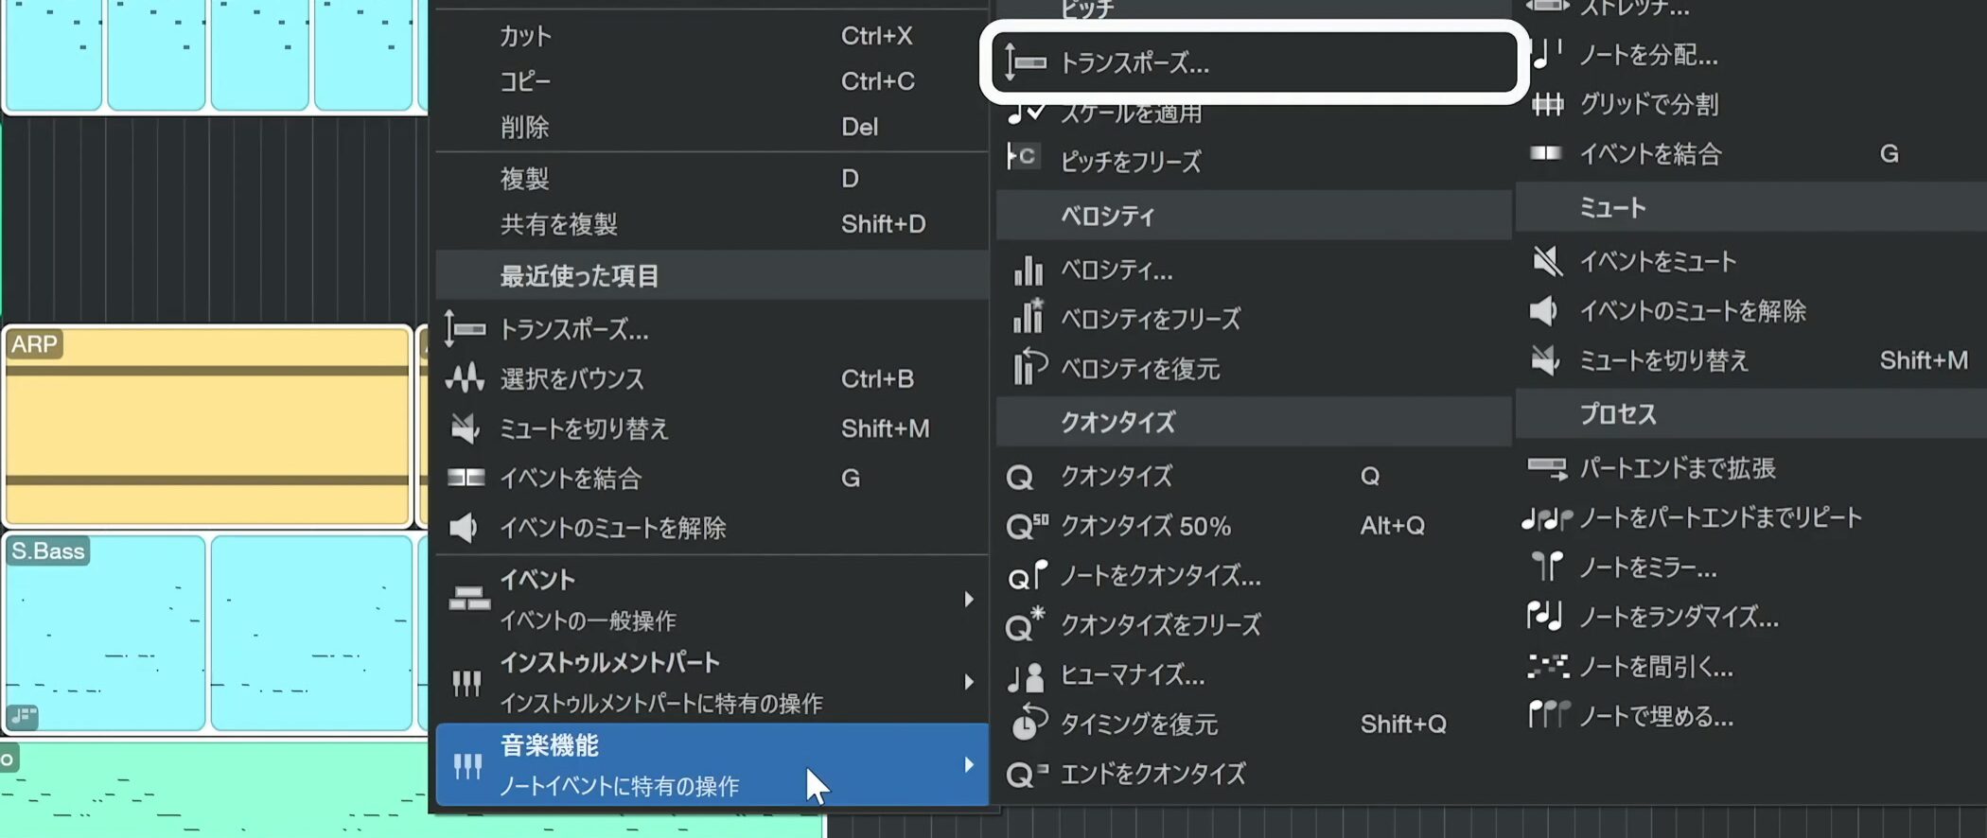Toggle mute via ミュートを切り替え in recent items
Image resolution: width=1987 pixels, height=838 pixels.
584,429
